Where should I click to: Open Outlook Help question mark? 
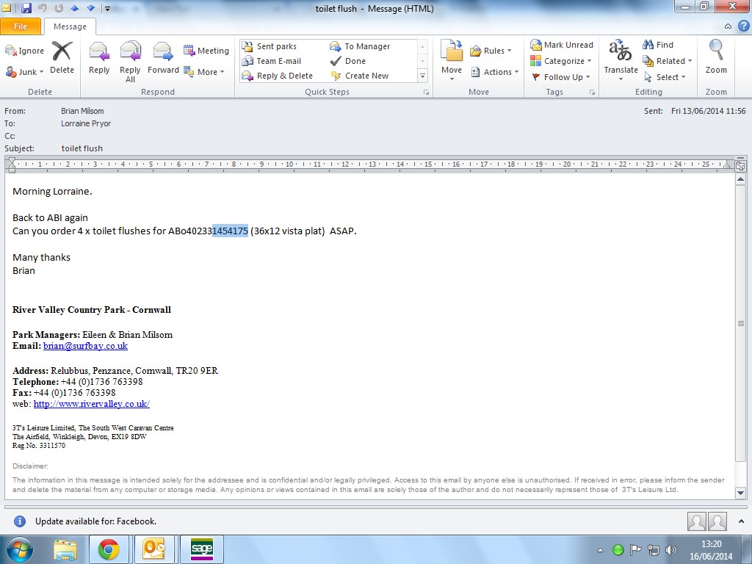[x=744, y=26]
